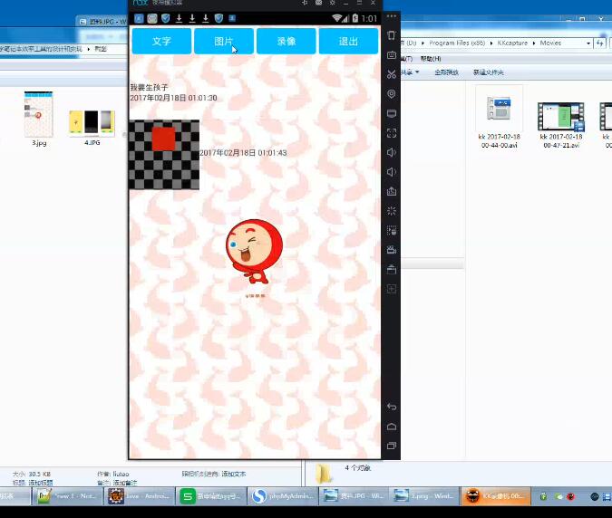612x518 pixels.
Task: Click the Nox monitor icon below location pin
Action: (392, 113)
